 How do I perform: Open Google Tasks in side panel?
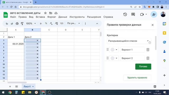click(x=164, y=42)
